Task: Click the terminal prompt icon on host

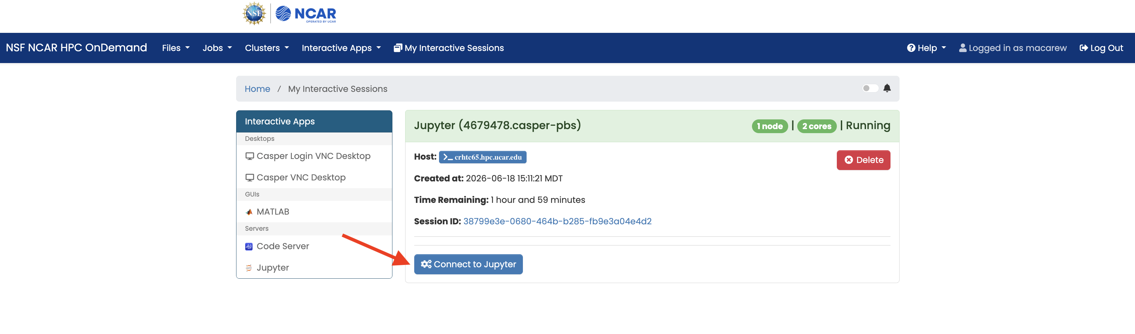Action: [448, 157]
